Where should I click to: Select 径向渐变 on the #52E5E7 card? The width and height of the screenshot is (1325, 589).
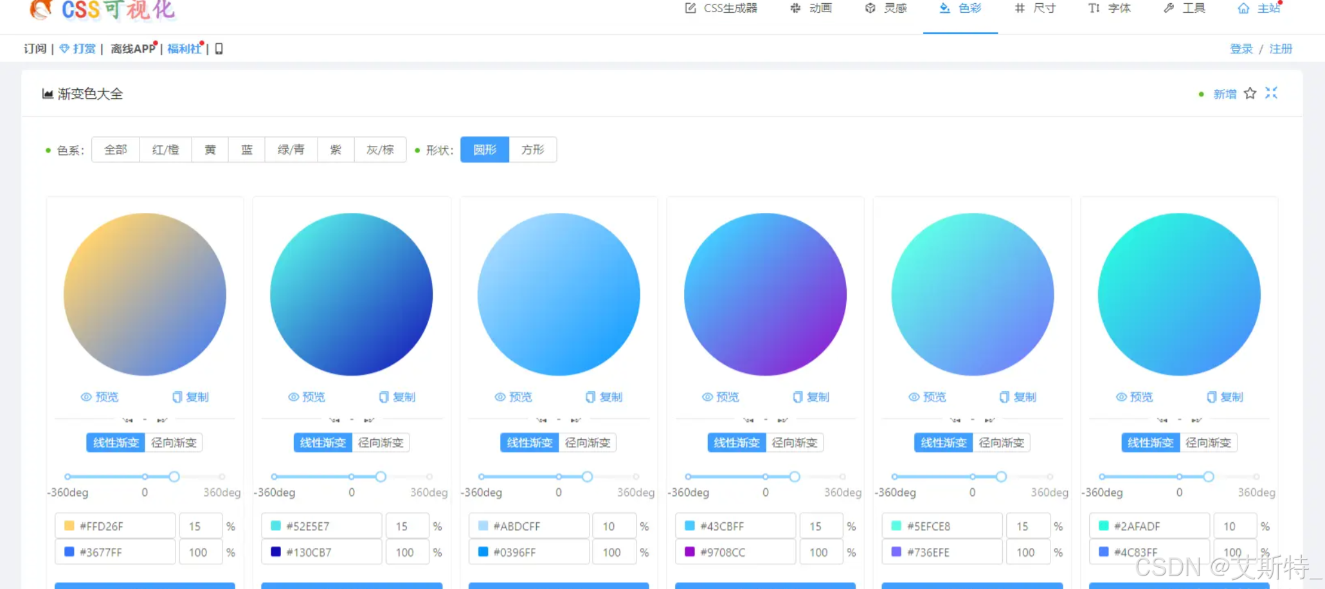[381, 442]
